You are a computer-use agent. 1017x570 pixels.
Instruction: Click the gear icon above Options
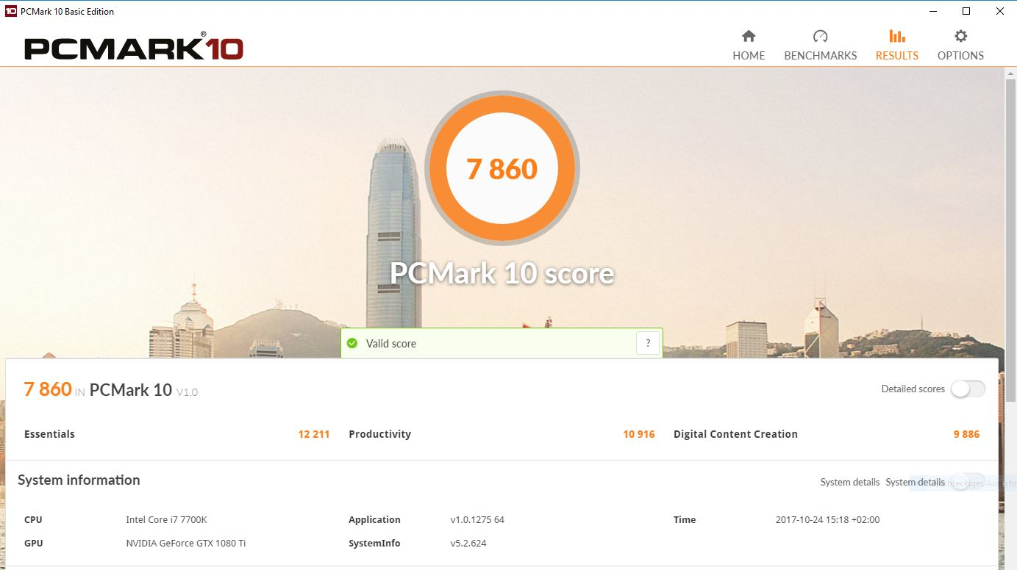961,36
